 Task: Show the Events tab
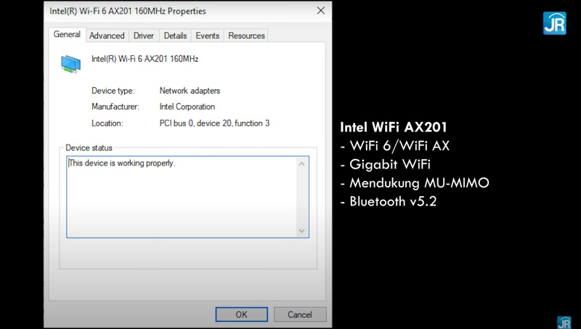[207, 36]
